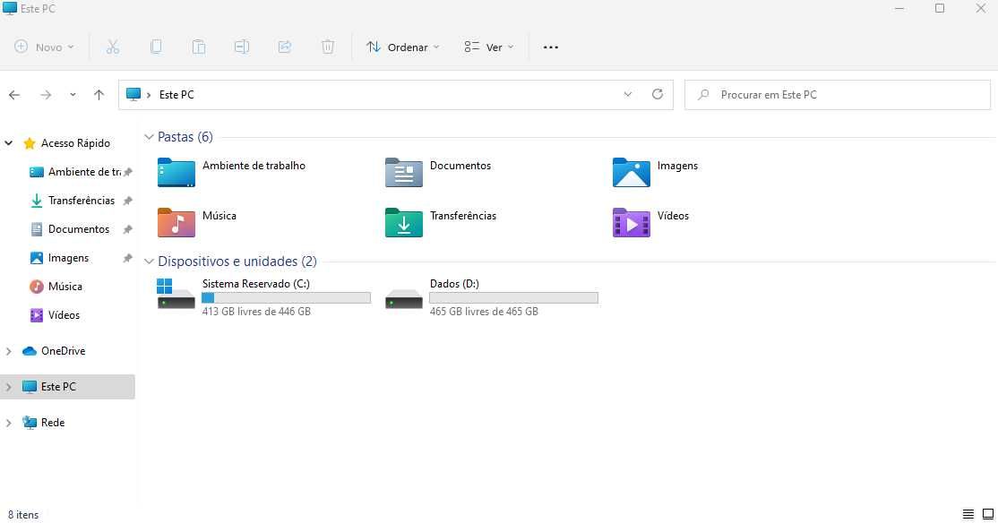This screenshot has height=523, width=998.
Task: Click the Dados (D:) usage bar
Action: [513, 297]
